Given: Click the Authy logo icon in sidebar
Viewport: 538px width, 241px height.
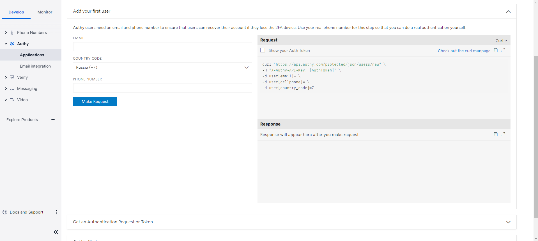Looking at the screenshot, I should pyautogui.click(x=12, y=44).
